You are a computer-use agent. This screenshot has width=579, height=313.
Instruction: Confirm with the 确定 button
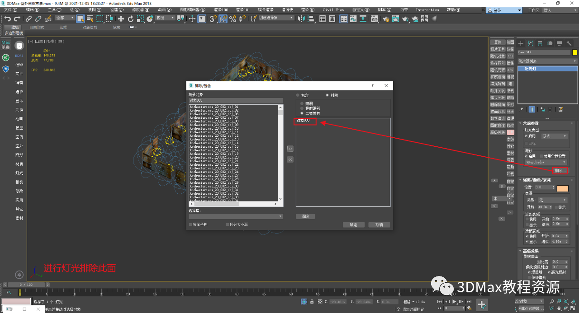[353, 224]
